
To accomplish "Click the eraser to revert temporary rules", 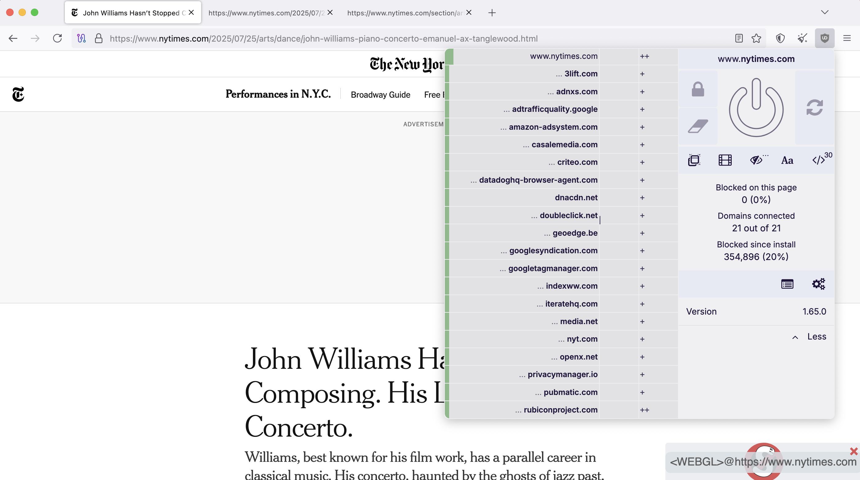I will point(698,126).
